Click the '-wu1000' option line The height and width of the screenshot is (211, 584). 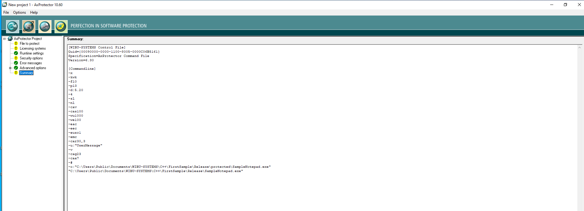(x=76, y=116)
